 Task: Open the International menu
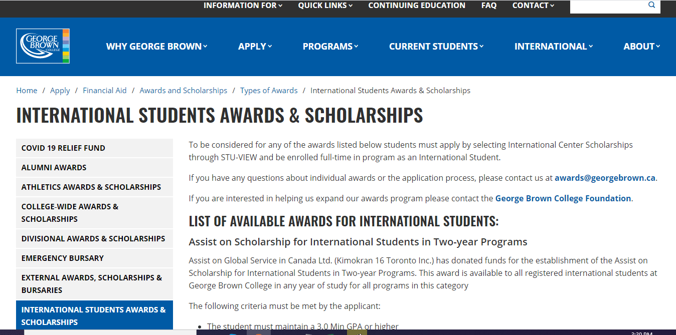click(x=554, y=47)
